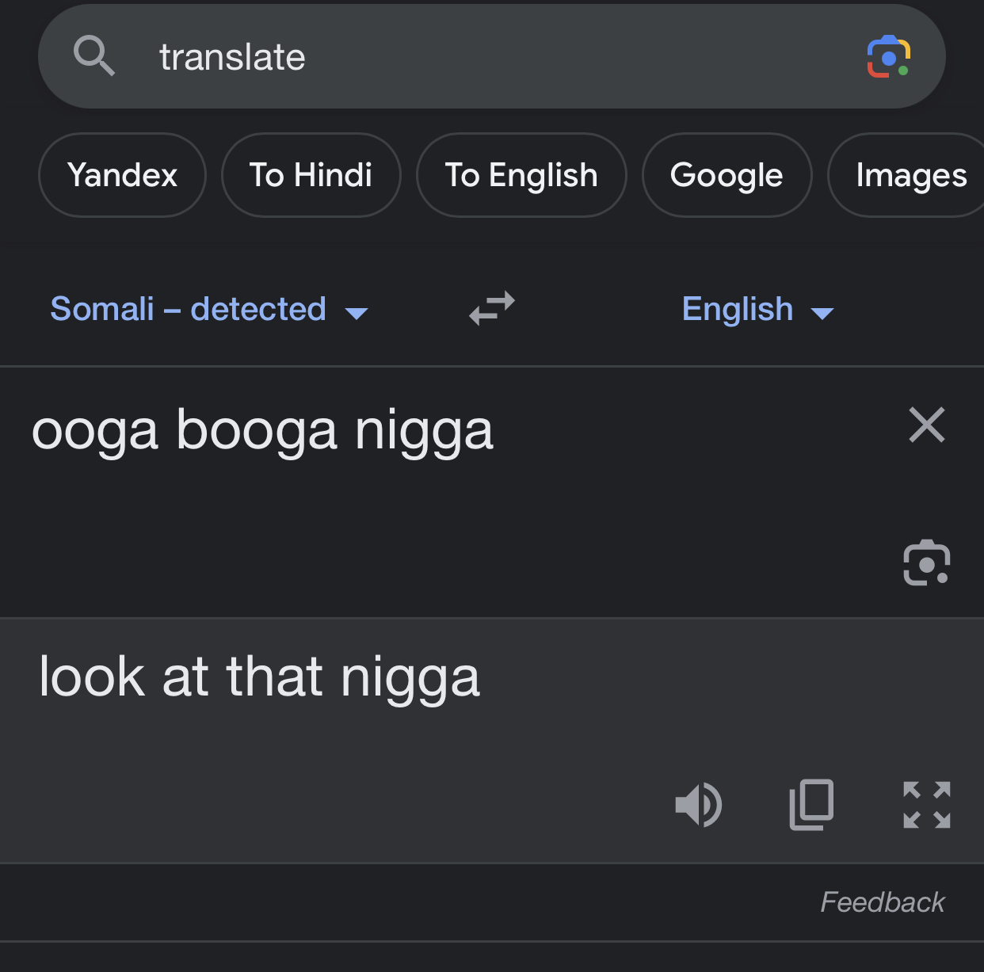Open the Somali – detected language dropdown
The image size is (984, 972).
click(x=209, y=309)
